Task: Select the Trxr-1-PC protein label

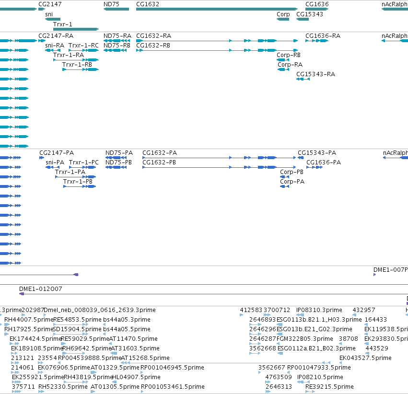Action: click(x=84, y=162)
